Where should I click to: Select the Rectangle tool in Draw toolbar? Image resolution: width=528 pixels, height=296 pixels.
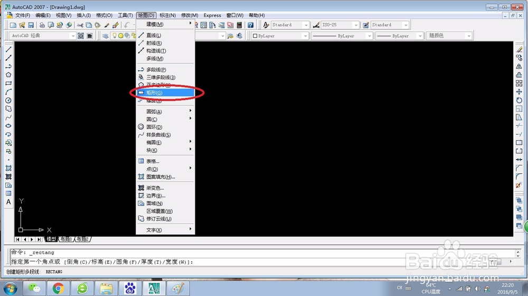(x=8, y=83)
